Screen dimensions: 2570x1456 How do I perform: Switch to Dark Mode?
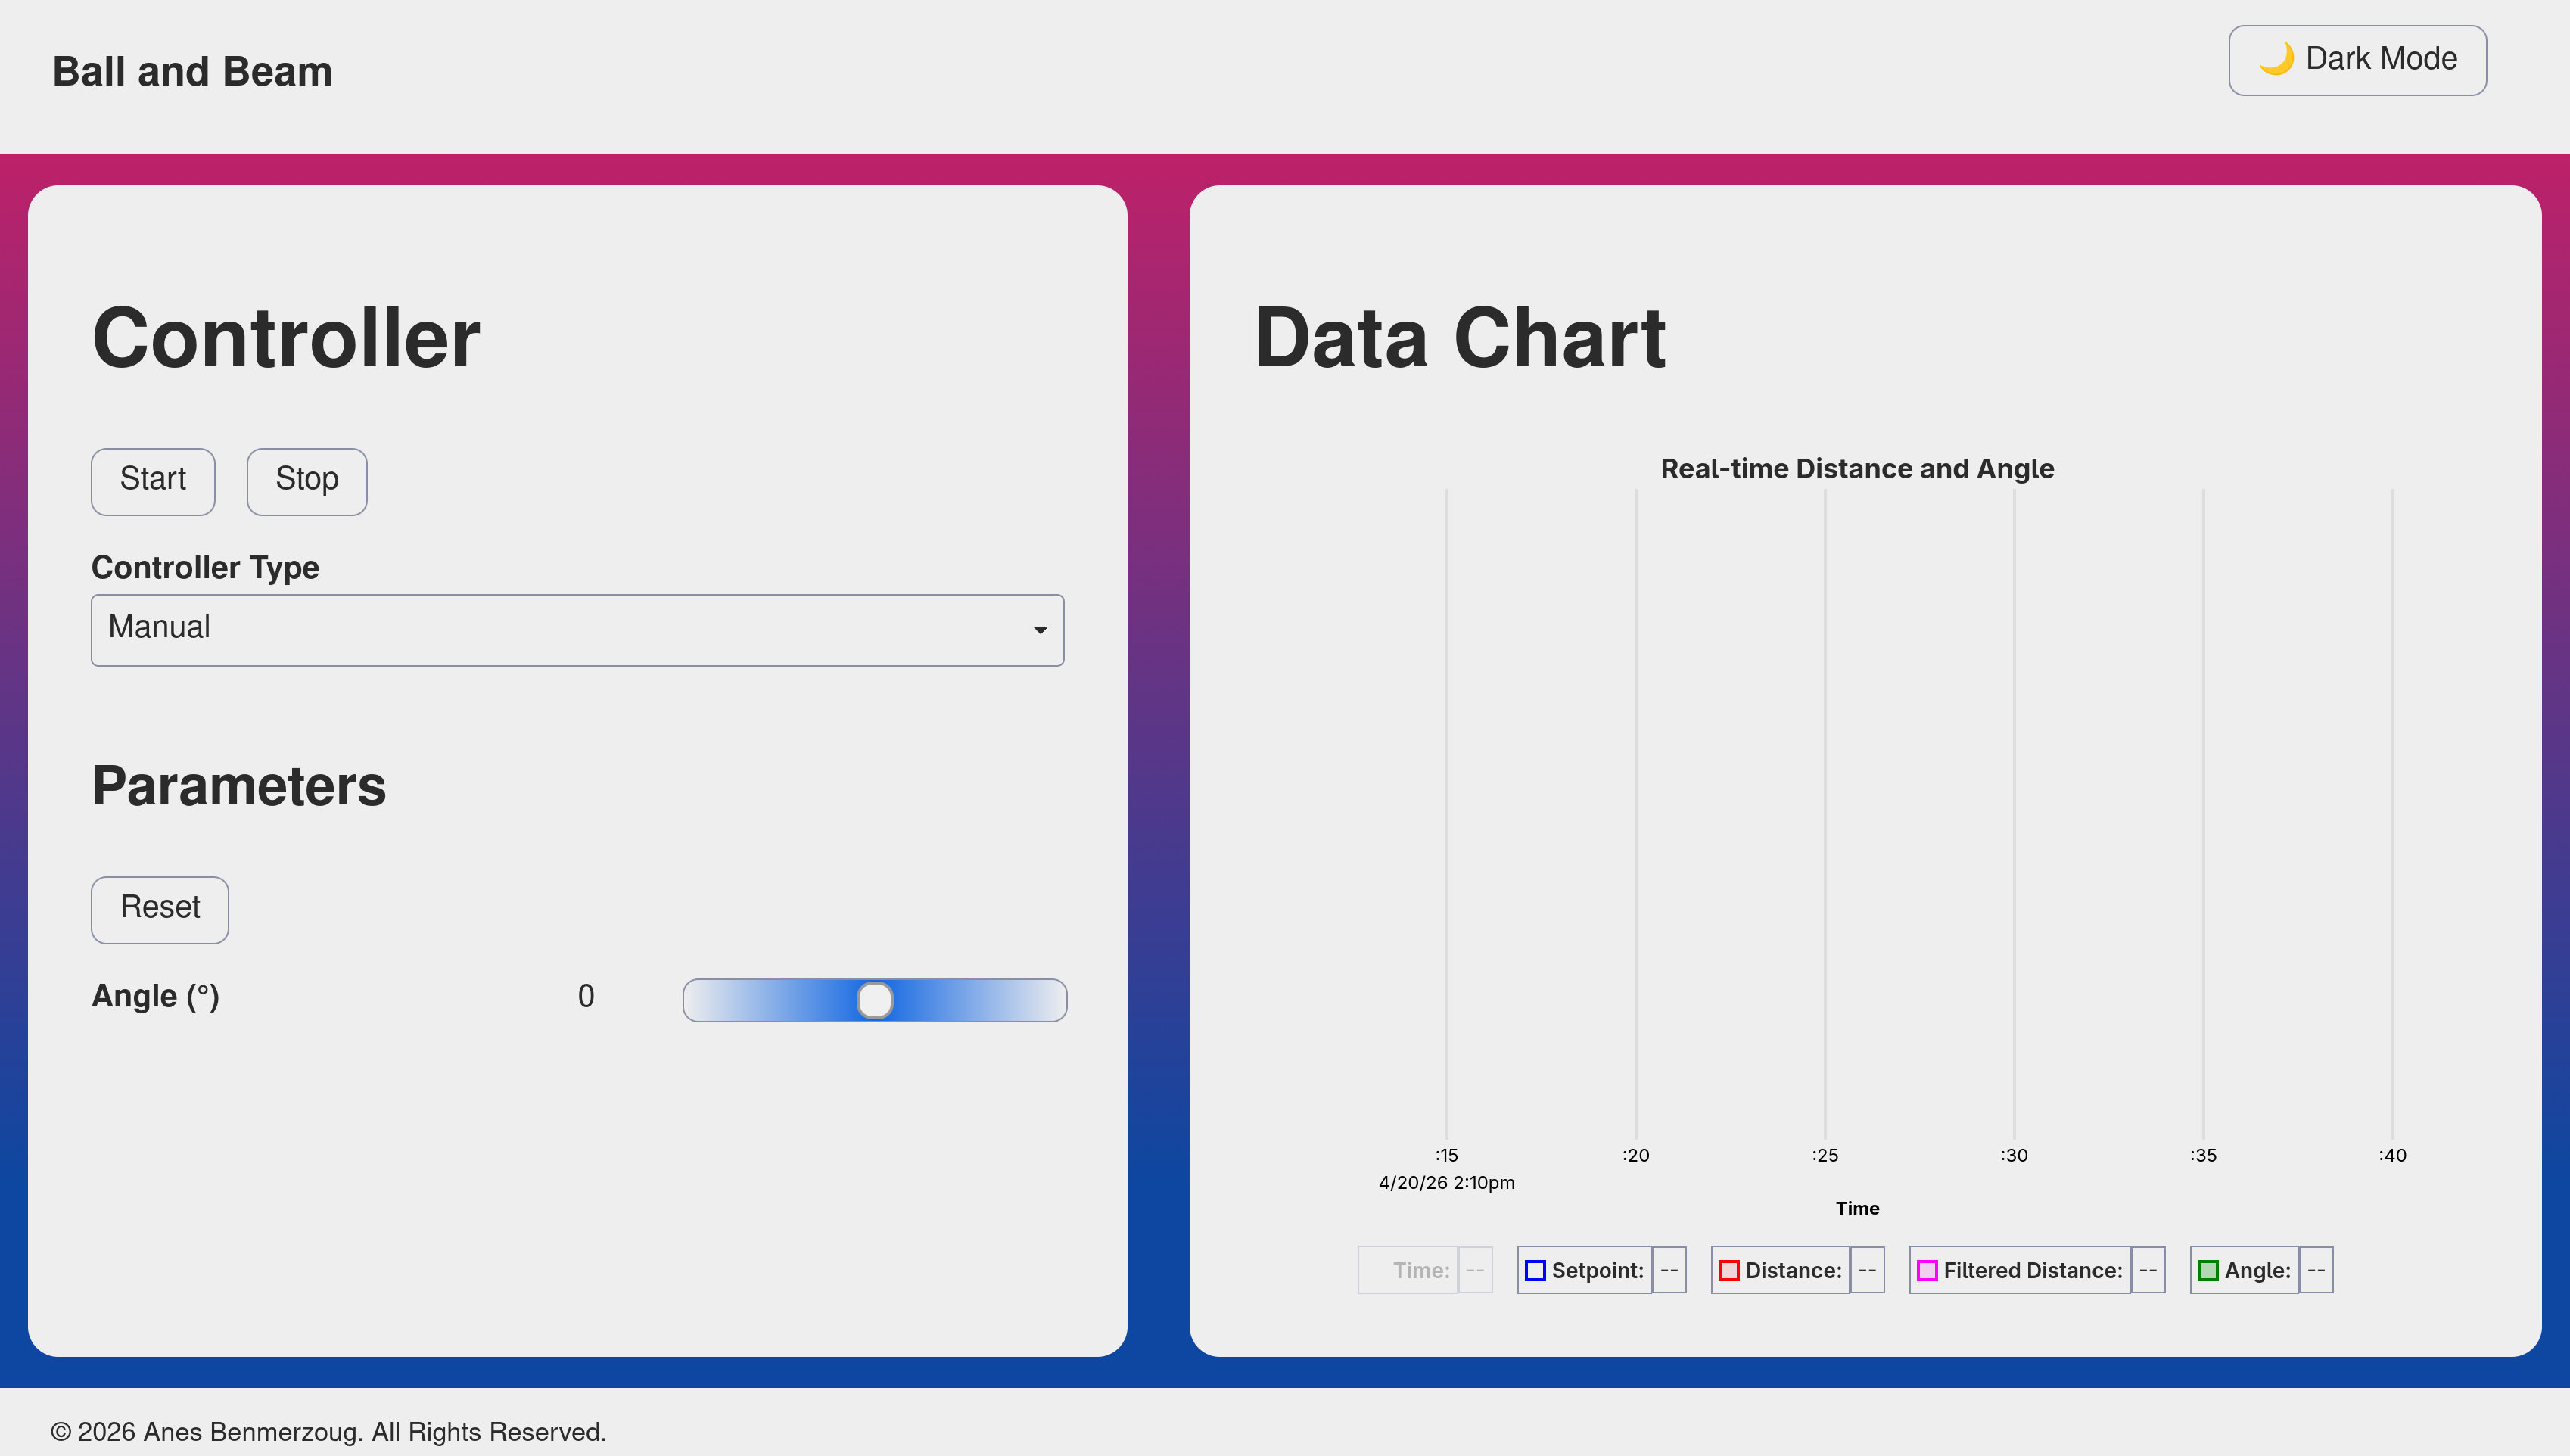point(2357,60)
